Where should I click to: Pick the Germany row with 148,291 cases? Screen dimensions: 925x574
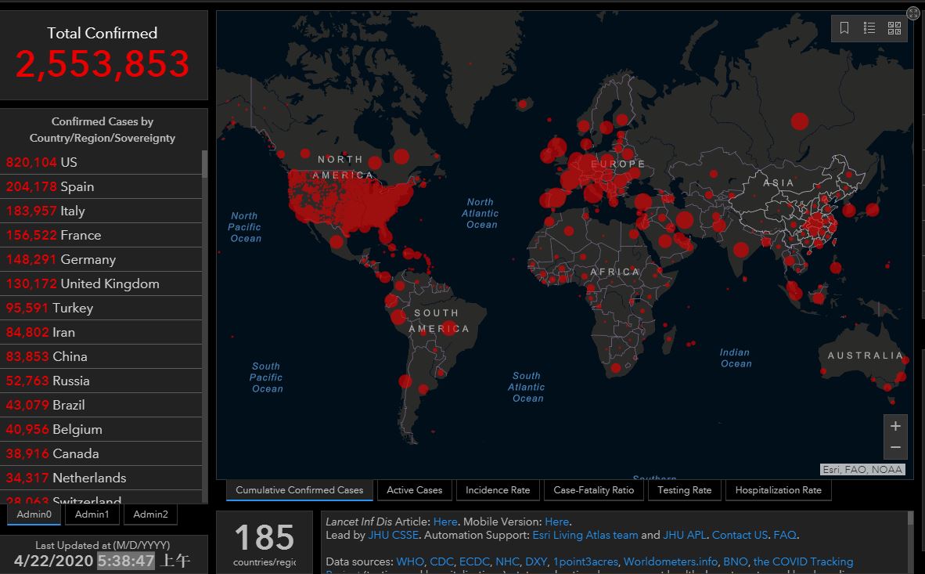[x=101, y=259]
